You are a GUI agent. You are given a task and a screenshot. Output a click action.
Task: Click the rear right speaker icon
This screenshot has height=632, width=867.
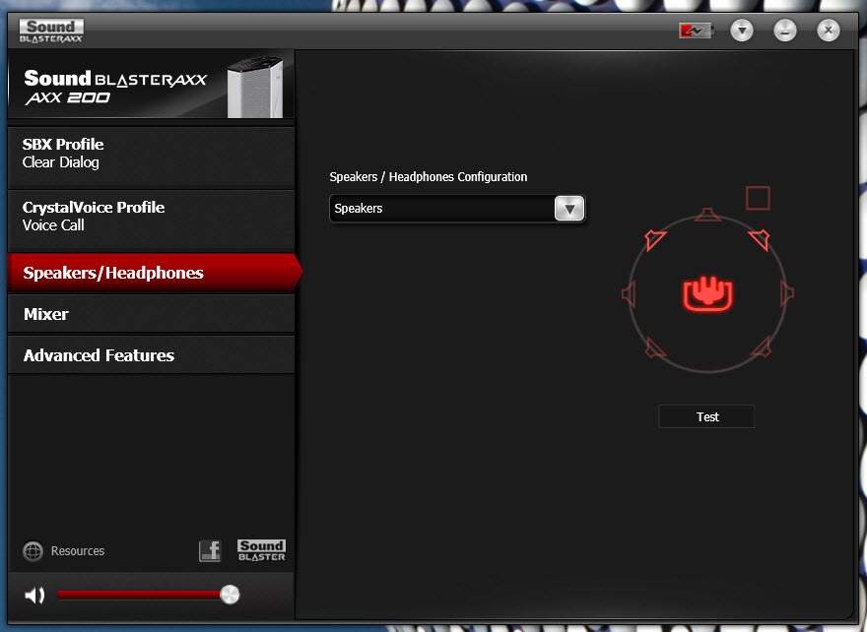762,347
